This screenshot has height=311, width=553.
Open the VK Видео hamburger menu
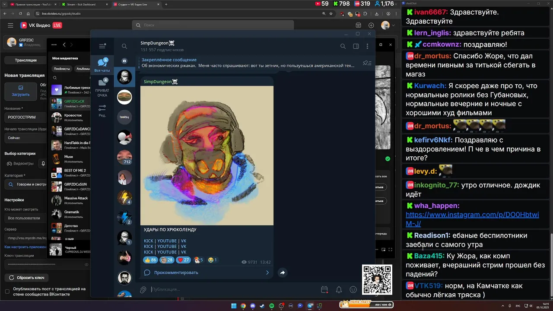[x=10, y=25]
